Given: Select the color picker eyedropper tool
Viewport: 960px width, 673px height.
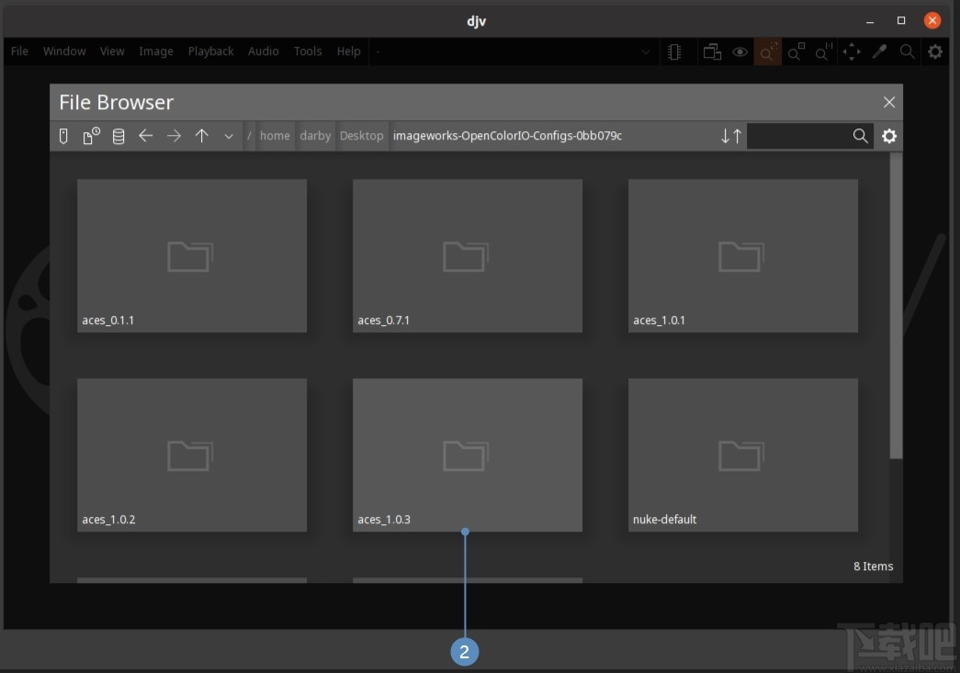Looking at the screenshot, I should [x=879, y=52].
